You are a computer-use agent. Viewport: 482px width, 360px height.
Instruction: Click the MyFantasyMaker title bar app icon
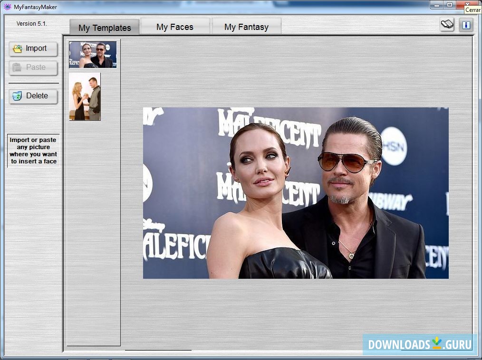point(7,7)
